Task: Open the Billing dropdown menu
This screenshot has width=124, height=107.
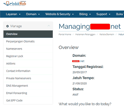Action: point(85,14)
